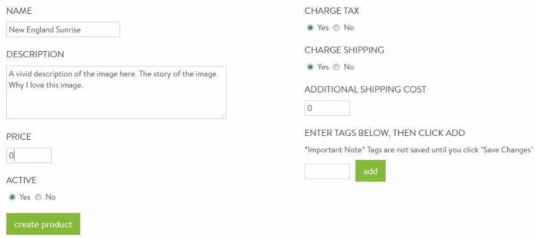
Task: Click the Enter Tags Below heading
Action: (x=385, y=133)
